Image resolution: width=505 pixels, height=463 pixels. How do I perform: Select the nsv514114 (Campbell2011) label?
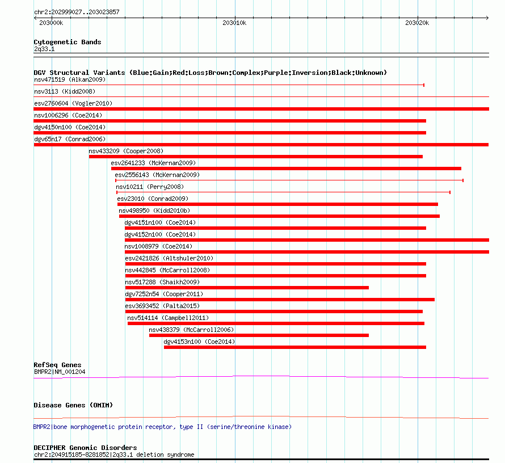(x=168, y=318)
